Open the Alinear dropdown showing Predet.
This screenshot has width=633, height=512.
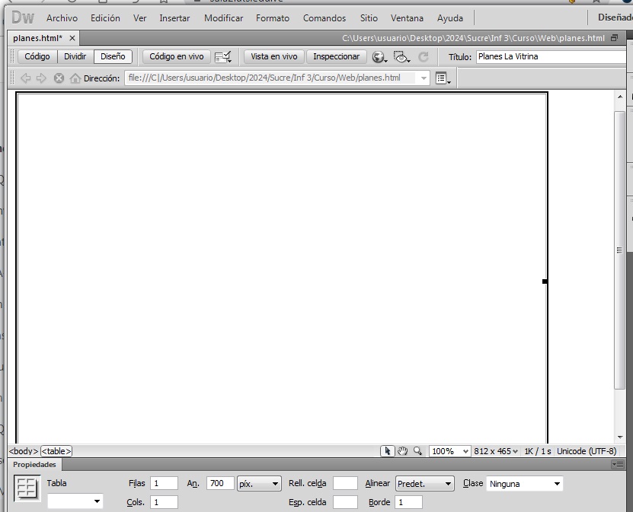(x=424, y=484)
